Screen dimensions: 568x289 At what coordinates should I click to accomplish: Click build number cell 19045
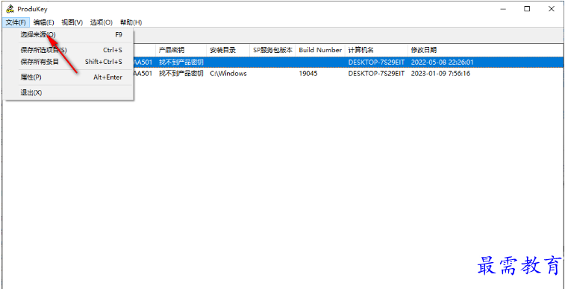(308, 74)
